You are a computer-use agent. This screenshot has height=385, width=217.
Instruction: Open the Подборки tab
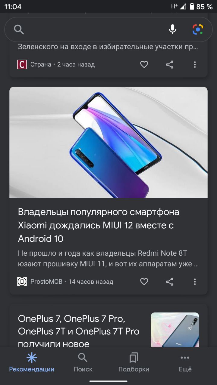[x=134, y=363]
